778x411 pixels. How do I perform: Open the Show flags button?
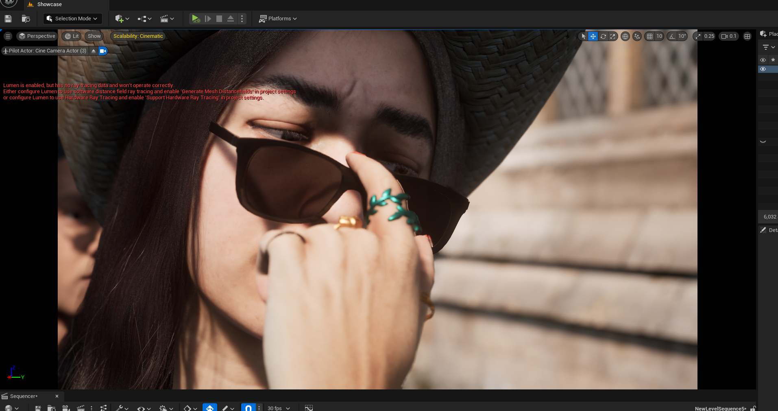click(x=94, y=36)
